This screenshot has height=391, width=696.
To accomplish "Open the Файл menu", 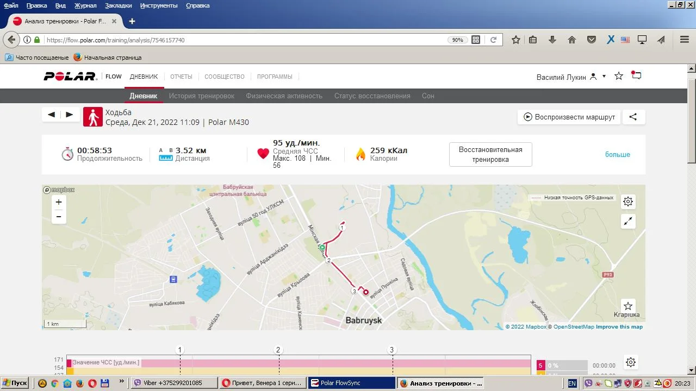I will (11, 5).
